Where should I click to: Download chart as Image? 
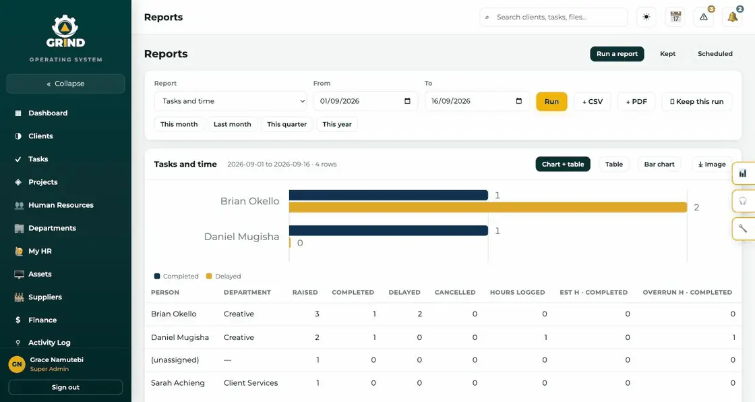click(712, 165)
